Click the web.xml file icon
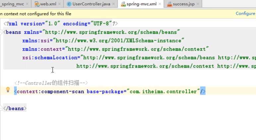The height and width of the screenshot is (140, 256). coord(37,4)
